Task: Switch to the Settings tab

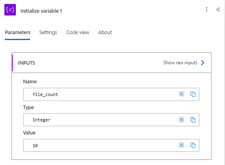Action: coord(48,33)
